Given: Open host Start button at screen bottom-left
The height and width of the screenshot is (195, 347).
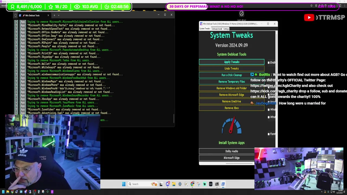Looking at the screenshot, I should coord(3,192).
